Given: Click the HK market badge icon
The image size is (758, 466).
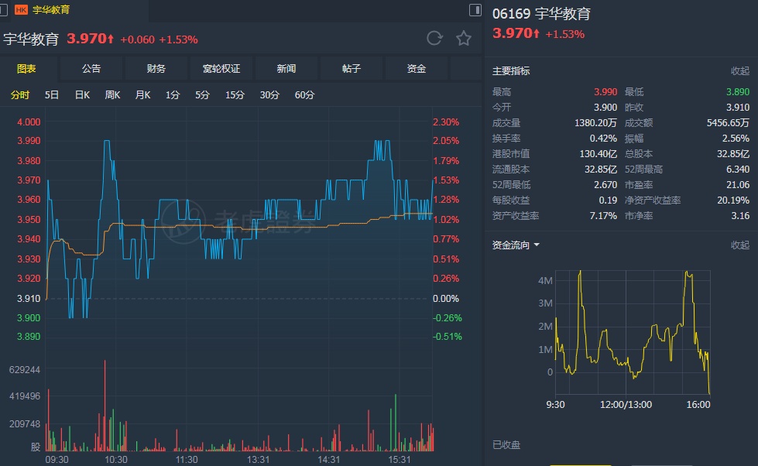Looking at the screenshot, I should tap(21, 9).
